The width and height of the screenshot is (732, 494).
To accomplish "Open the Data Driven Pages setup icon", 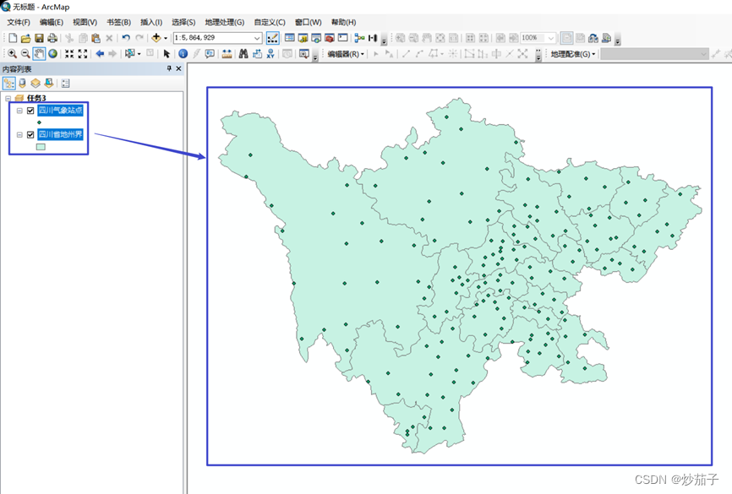I will coord(606,38).
